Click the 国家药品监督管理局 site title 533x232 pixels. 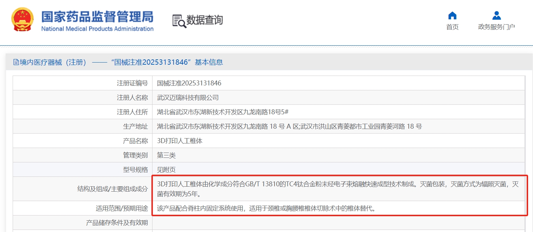97,17
